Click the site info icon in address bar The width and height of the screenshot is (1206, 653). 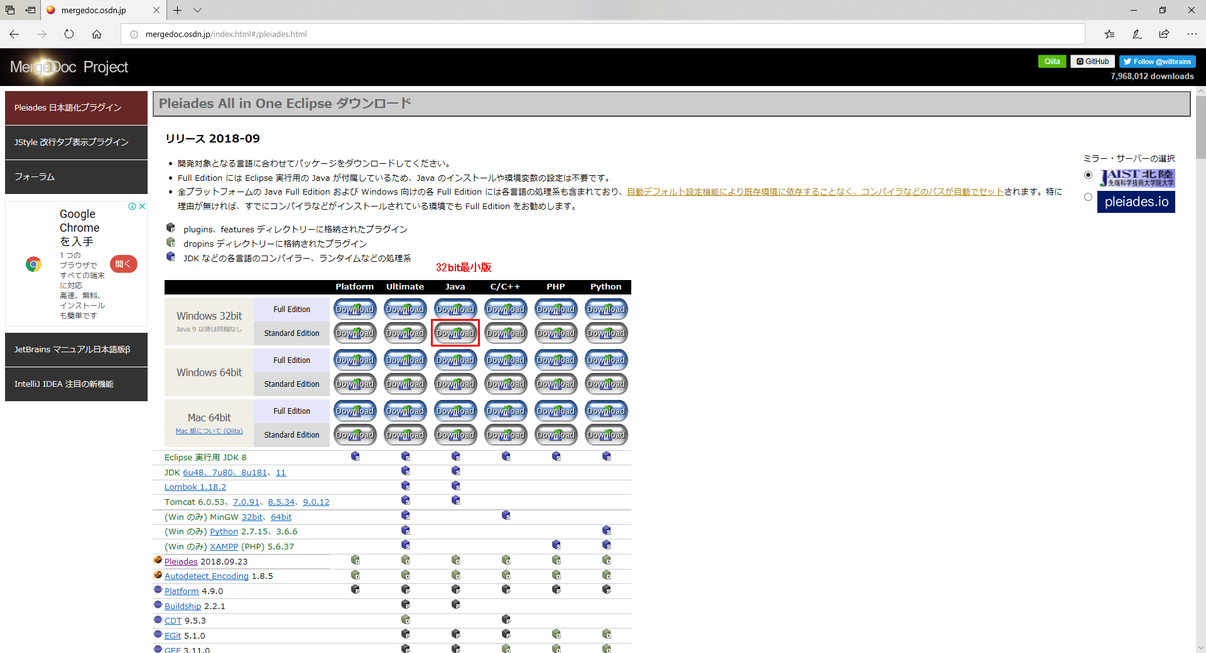point(134,34)
